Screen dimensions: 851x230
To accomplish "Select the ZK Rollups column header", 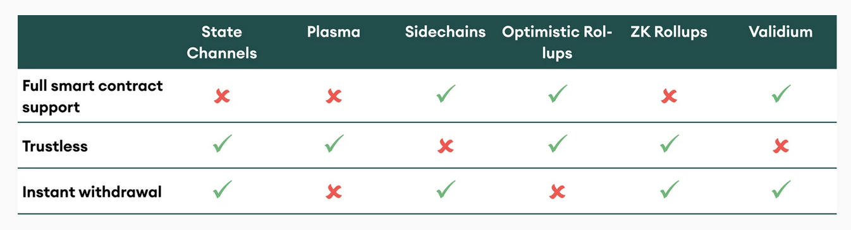I will pyautogui.click(x=669, y=32).
